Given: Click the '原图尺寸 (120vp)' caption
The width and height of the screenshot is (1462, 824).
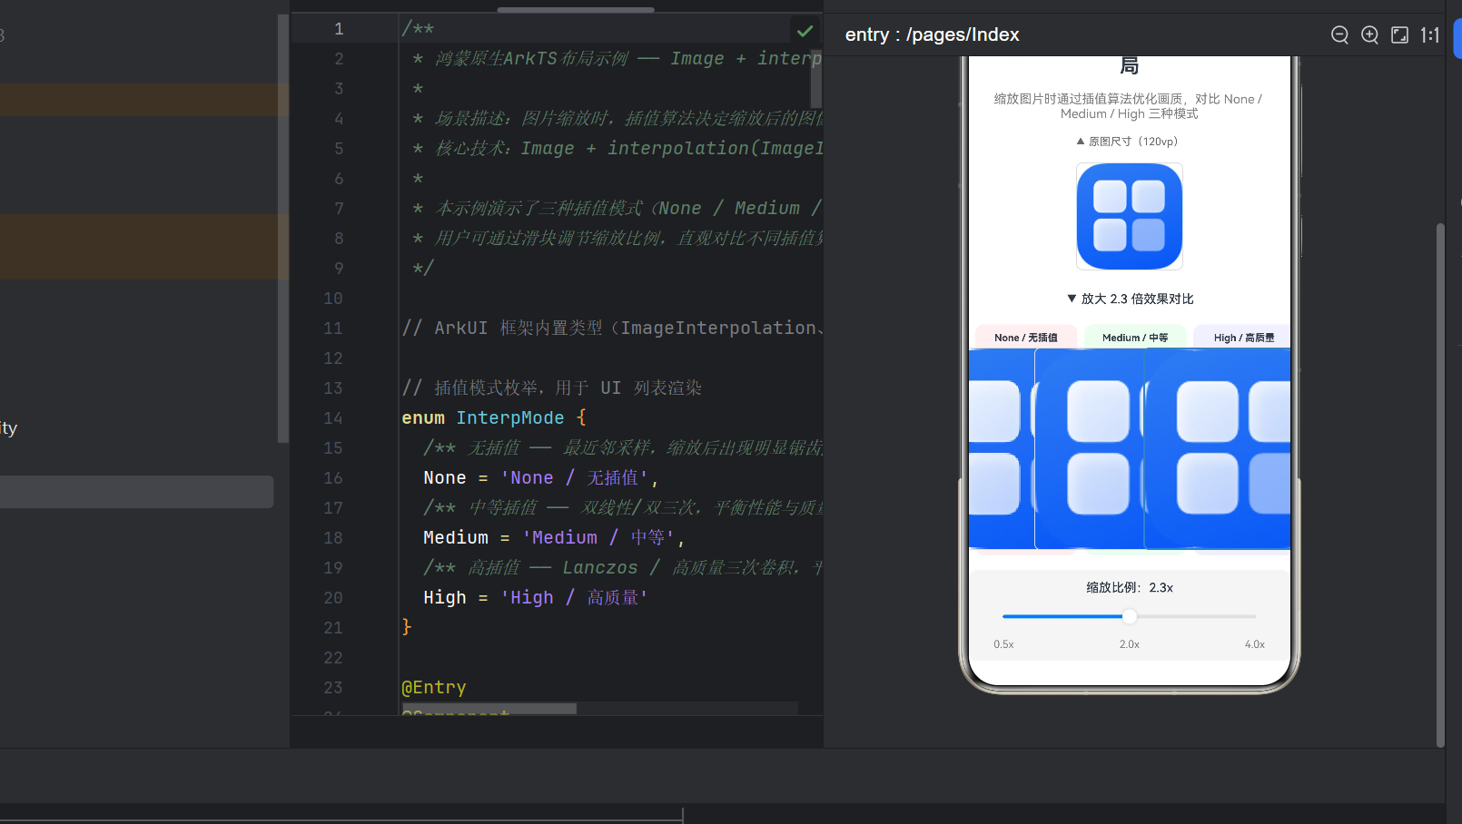Looking at the screenshot, I should click(x=1127, y=141).
